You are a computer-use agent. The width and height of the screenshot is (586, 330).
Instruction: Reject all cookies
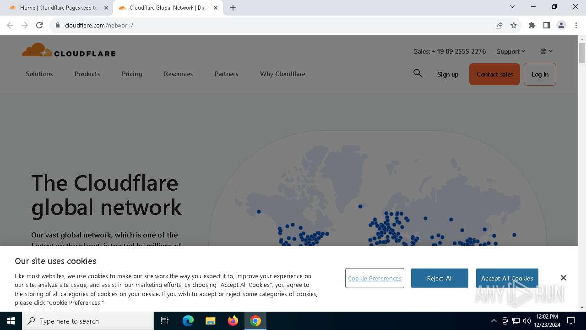coord(439,278)
